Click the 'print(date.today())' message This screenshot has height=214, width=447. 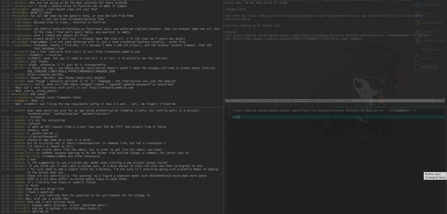point(66,208)
